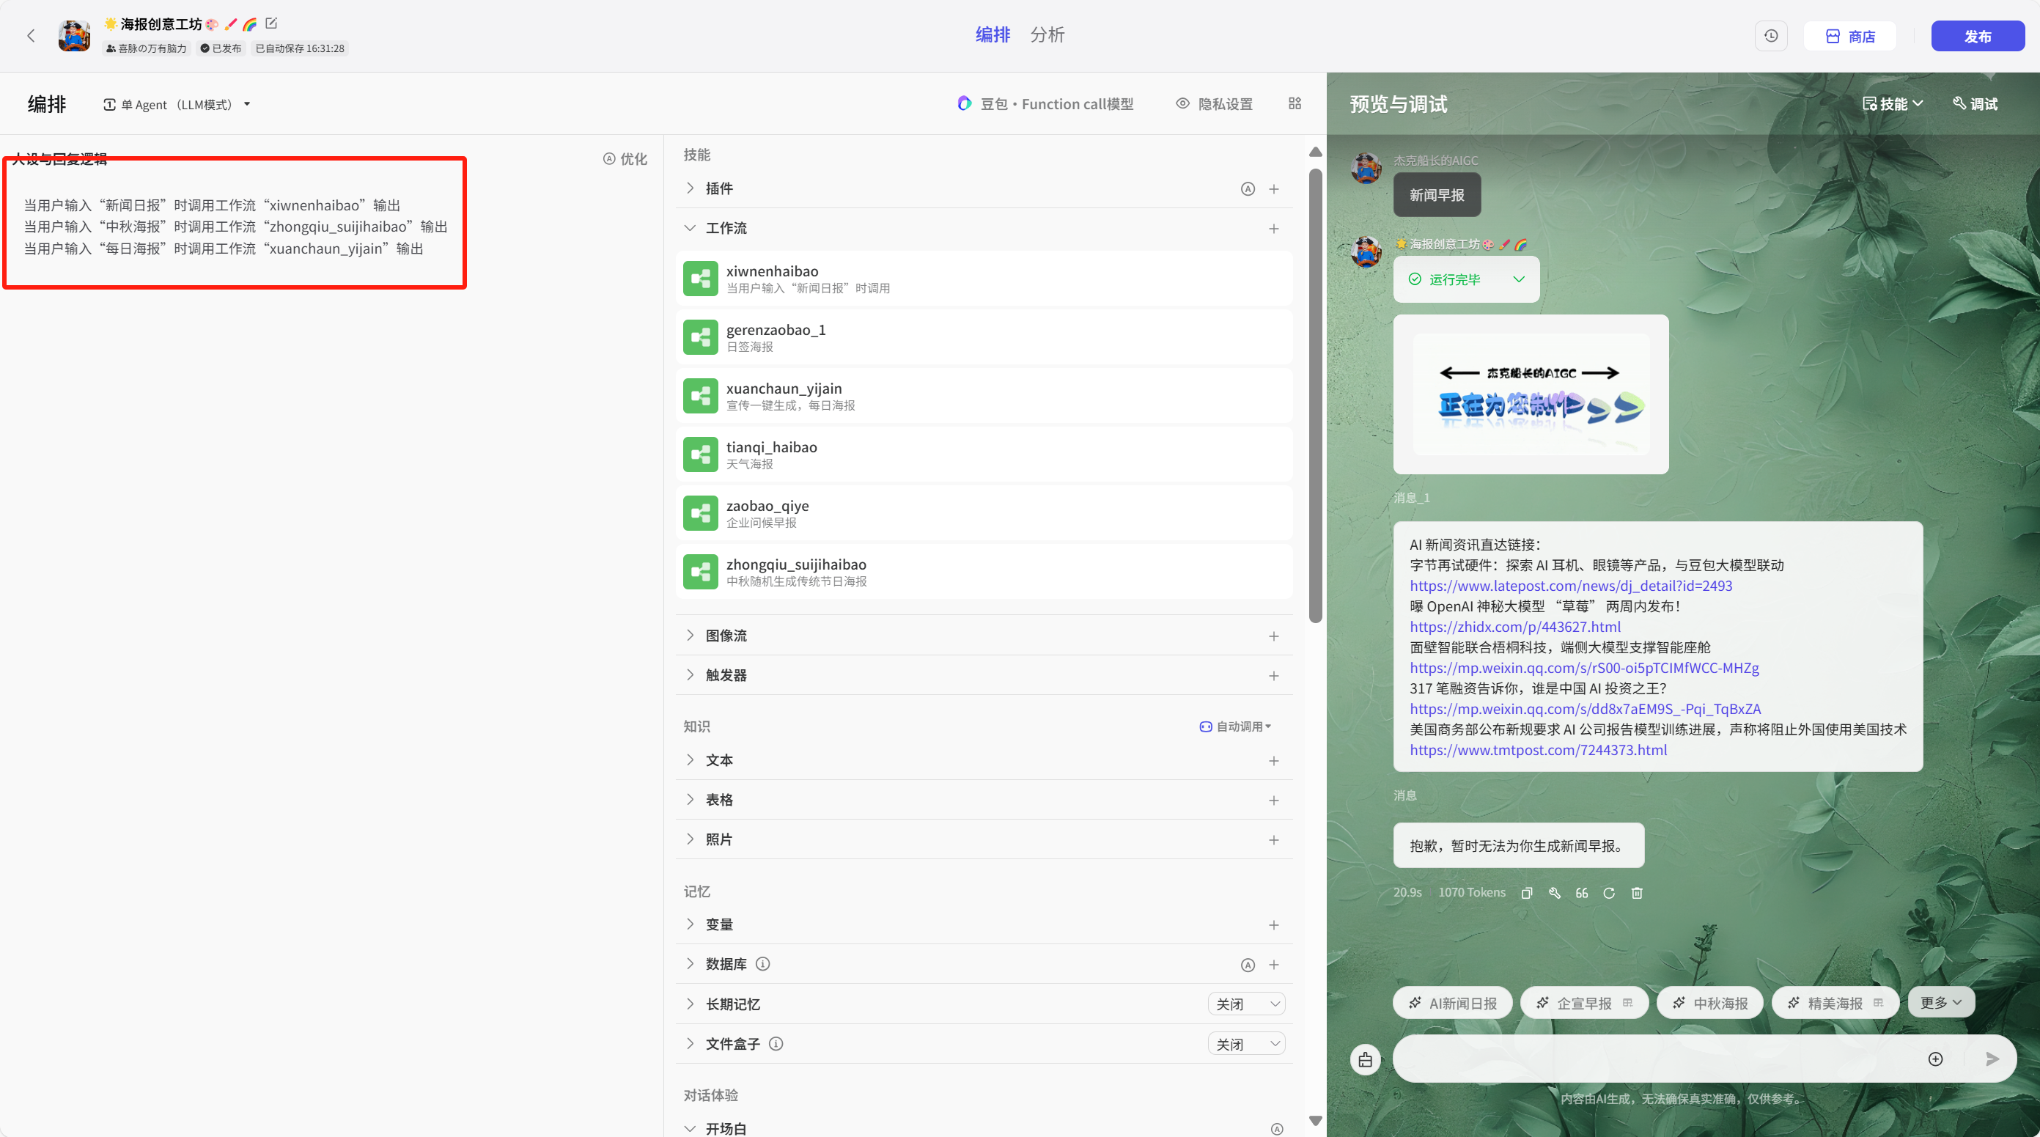The height and width of the screenshot is (1137, 2040).
Task: Click the 发布 publish button
Action: (1978, 37)
